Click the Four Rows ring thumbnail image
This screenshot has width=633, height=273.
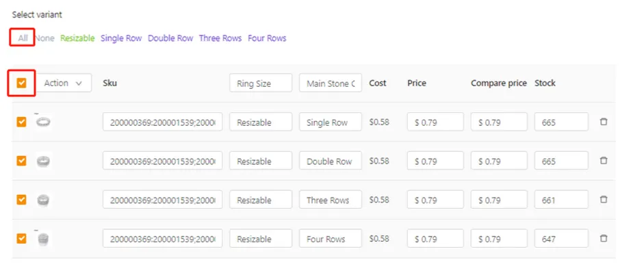pyautogui.click(x=43, y=239)
